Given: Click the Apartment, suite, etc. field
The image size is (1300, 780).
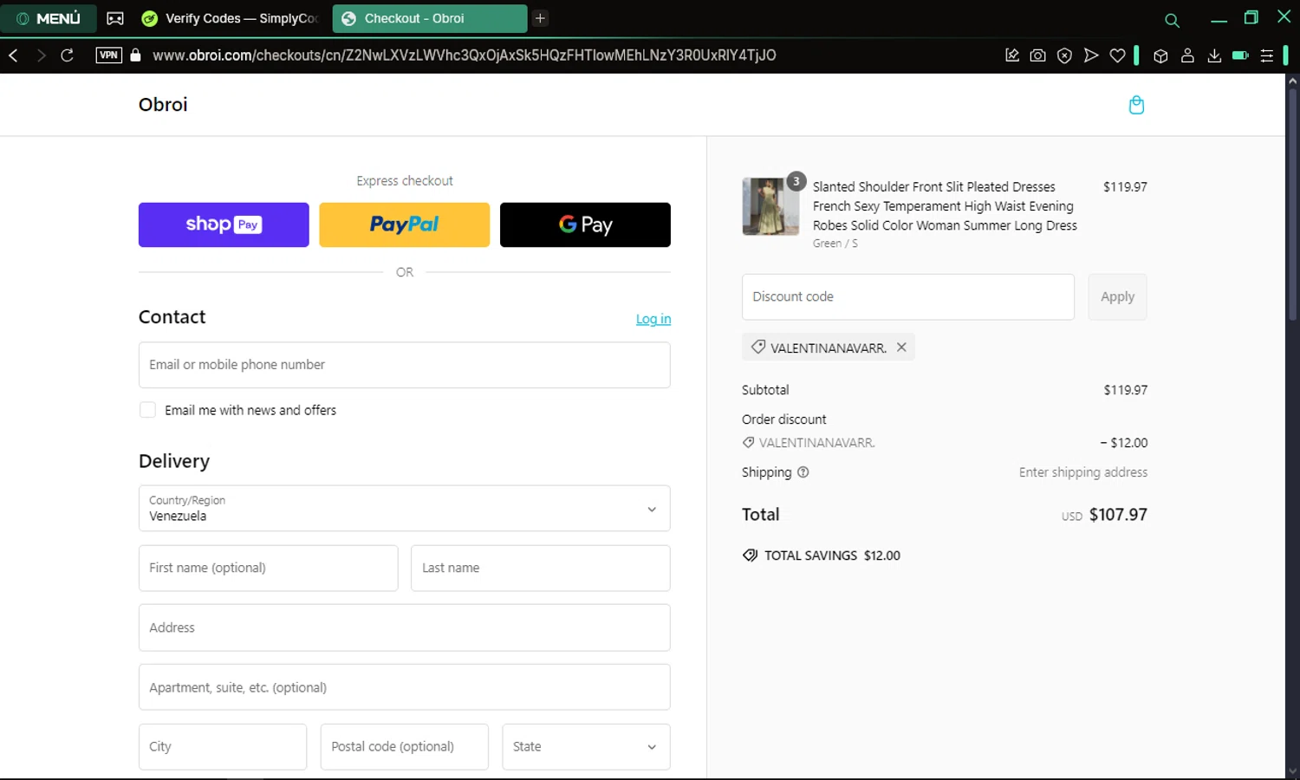Looking at the screenshot, I should coord(404,687).
